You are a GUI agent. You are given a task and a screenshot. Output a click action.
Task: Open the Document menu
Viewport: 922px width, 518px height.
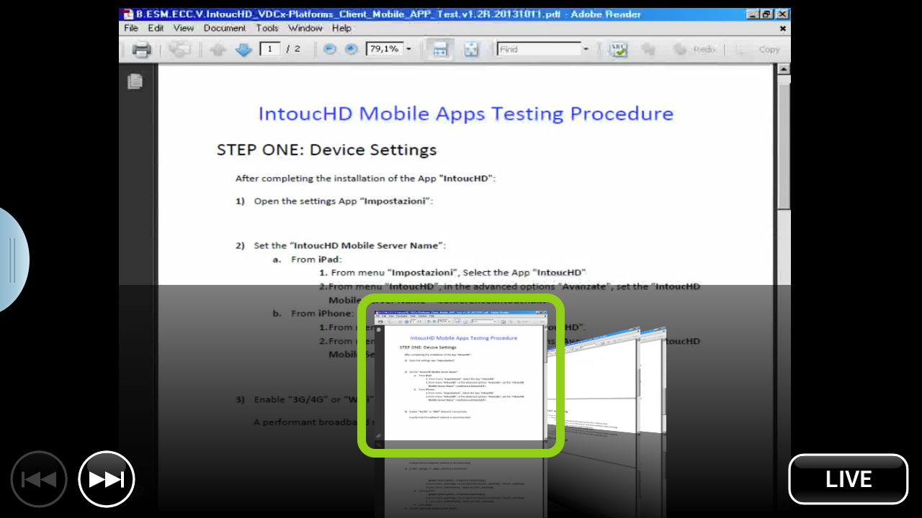coord(225,28)
